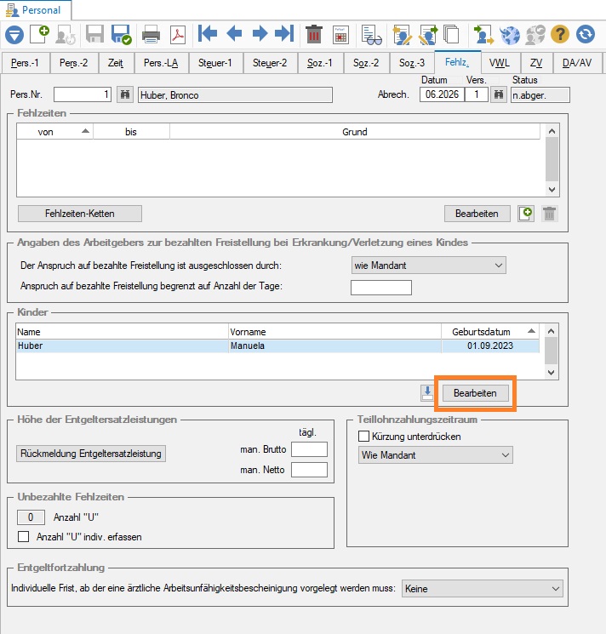Open the Soz.-1 tab
The height and width of the screenshot is (634, 606).
tap(320, 63)
